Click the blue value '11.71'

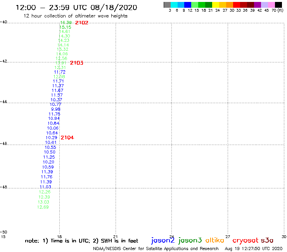tap(59, 81)
